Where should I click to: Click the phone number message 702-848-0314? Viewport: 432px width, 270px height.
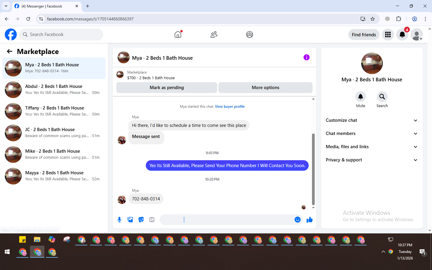point(146,199)
